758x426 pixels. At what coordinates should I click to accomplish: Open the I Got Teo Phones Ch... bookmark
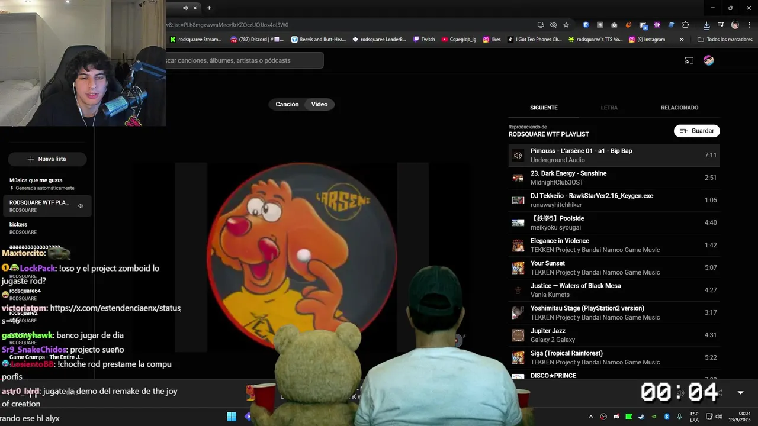tap(534, 40)
